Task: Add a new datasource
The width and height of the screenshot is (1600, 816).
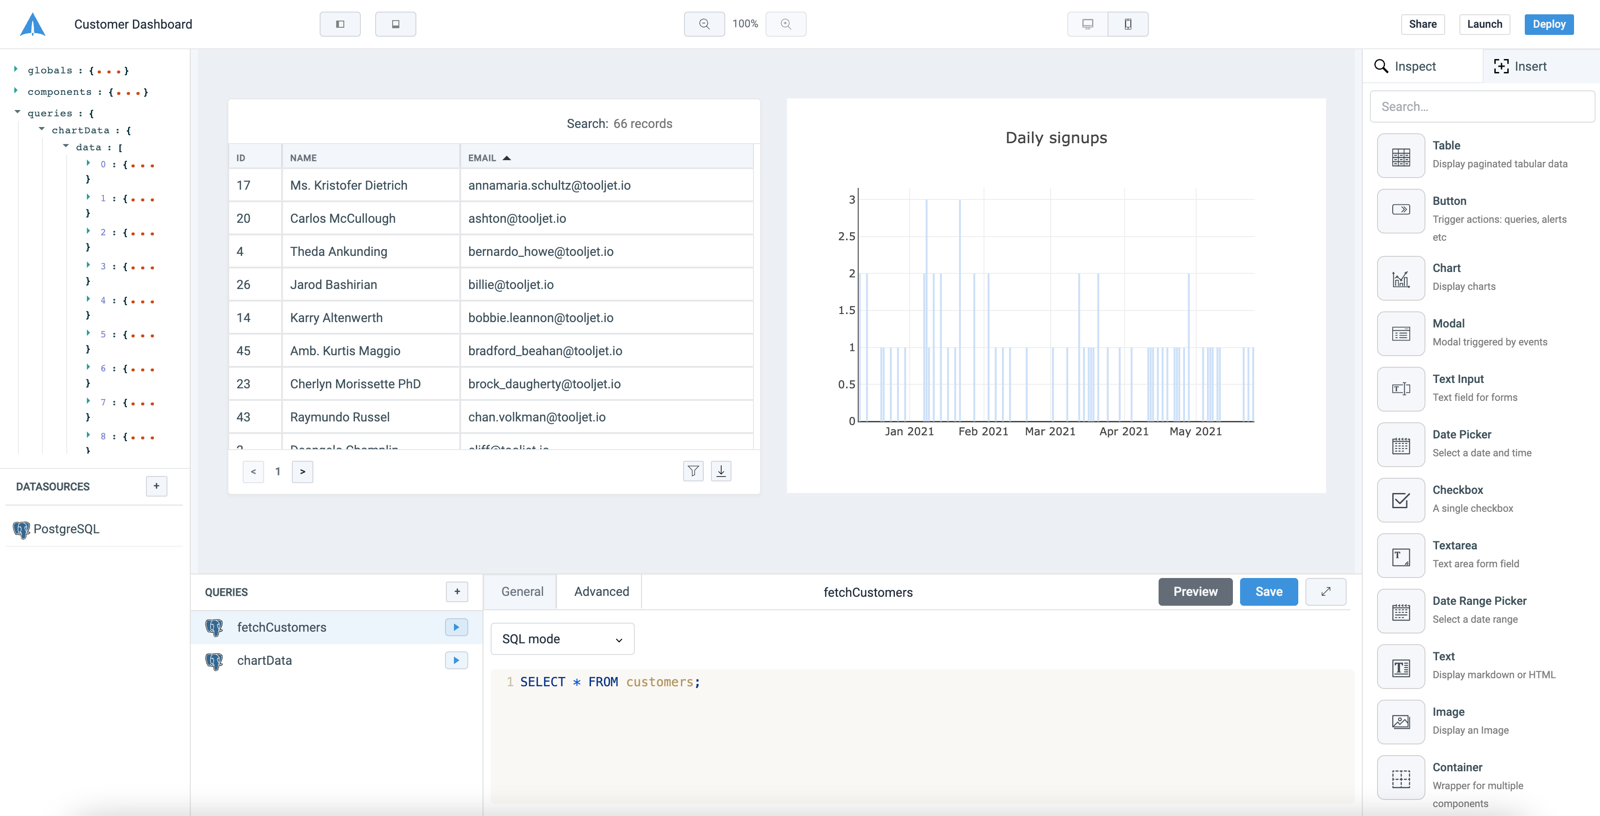Action: click(157, 486)
